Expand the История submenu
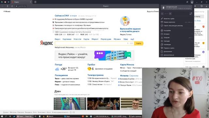Screen dimensions: 209x118 [x=176, y=34]
